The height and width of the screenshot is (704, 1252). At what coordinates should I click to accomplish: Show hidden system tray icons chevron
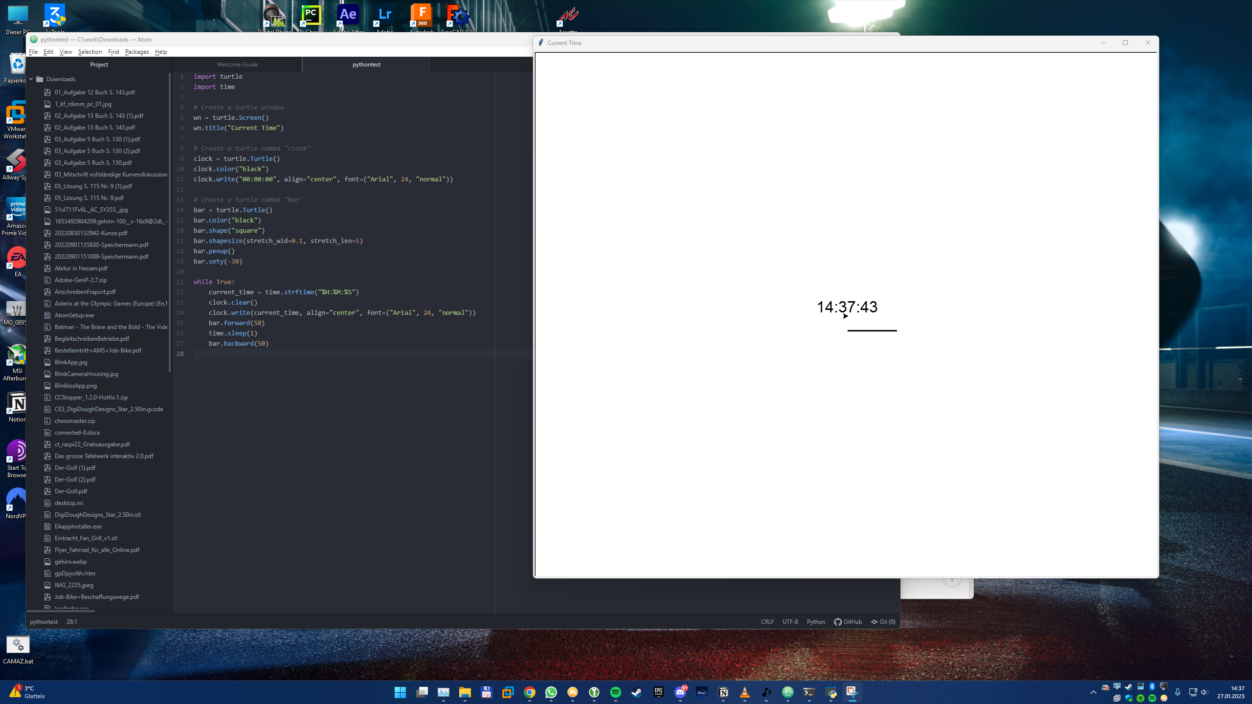tap(1093, 692)
